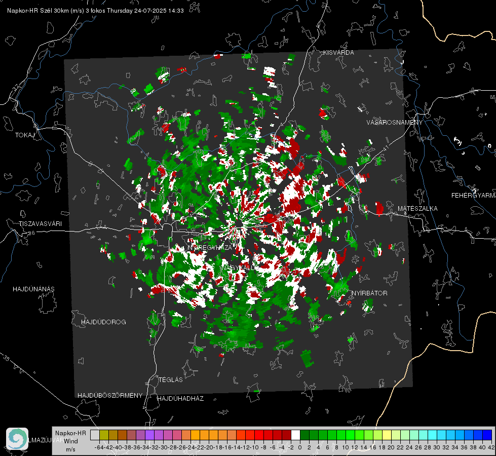
Task: Click the TÉGLÁS town label
Action: point(171,380)
